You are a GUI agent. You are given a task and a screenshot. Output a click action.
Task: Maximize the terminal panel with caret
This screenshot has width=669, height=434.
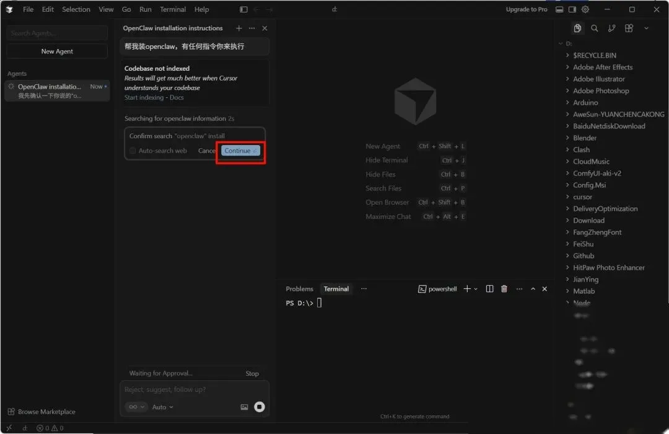(x=533, y=289)
